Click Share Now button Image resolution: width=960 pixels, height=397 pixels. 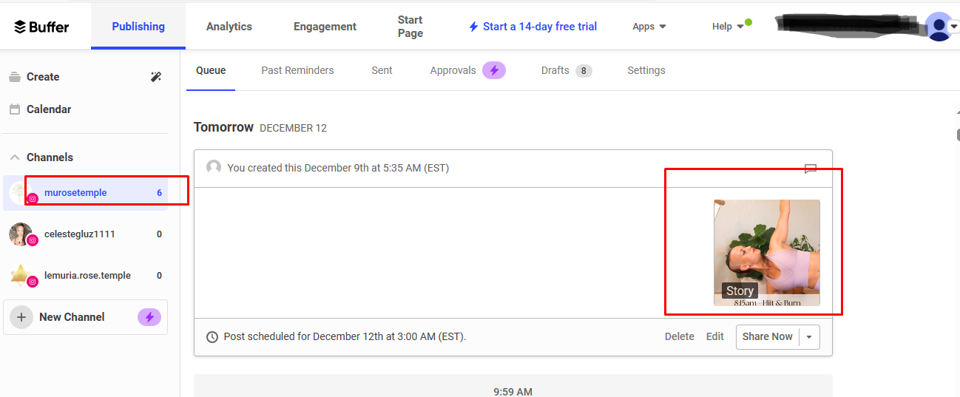[x=768, y=336]
